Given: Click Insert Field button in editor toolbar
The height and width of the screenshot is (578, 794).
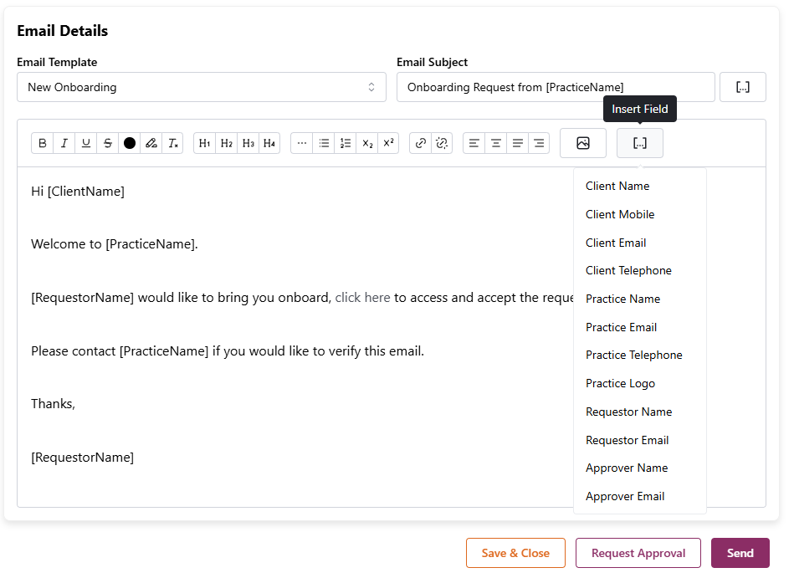Looking at the screenshot, I should (x=640, y=143).
